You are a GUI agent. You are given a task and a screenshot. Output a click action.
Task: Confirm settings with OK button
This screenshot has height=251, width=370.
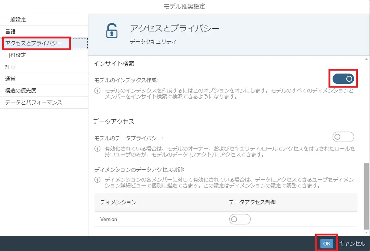point(327,244)
